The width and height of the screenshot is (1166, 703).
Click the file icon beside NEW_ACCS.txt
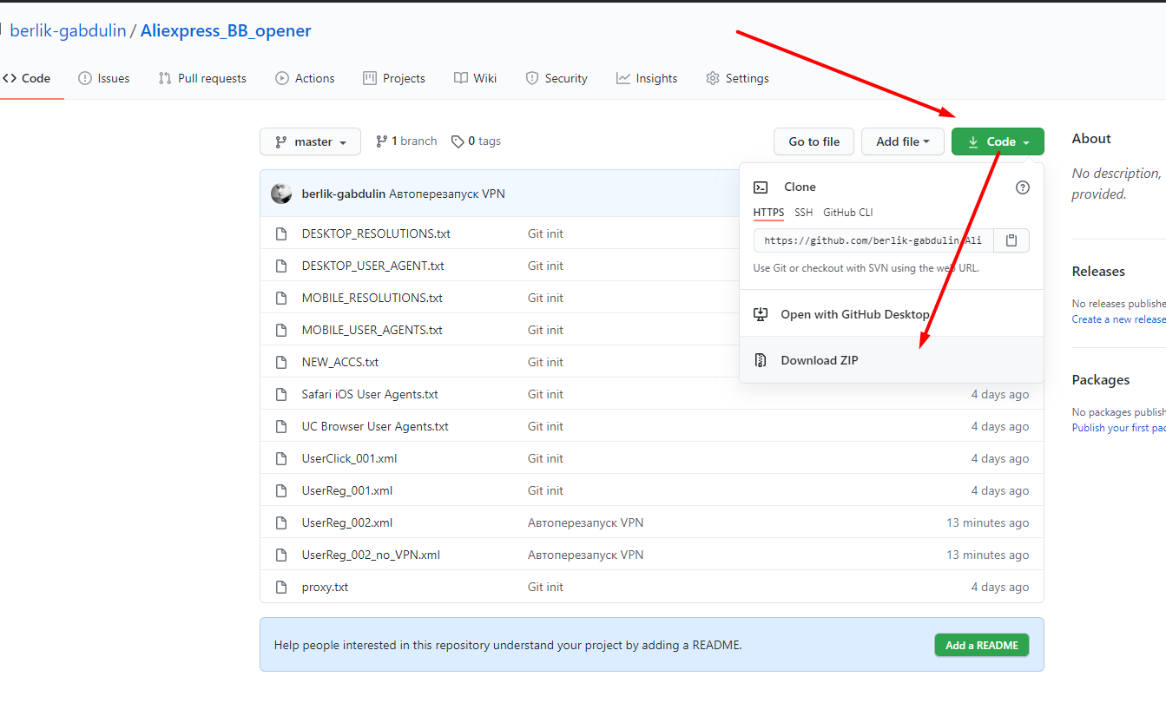pos(281,362)
